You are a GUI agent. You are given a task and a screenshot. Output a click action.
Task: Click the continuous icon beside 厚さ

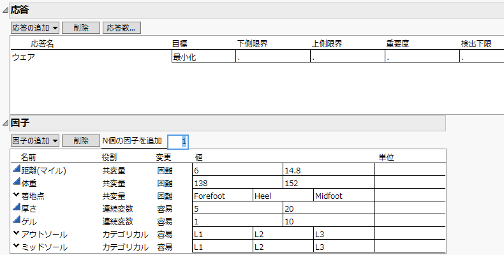click(17, 207)
